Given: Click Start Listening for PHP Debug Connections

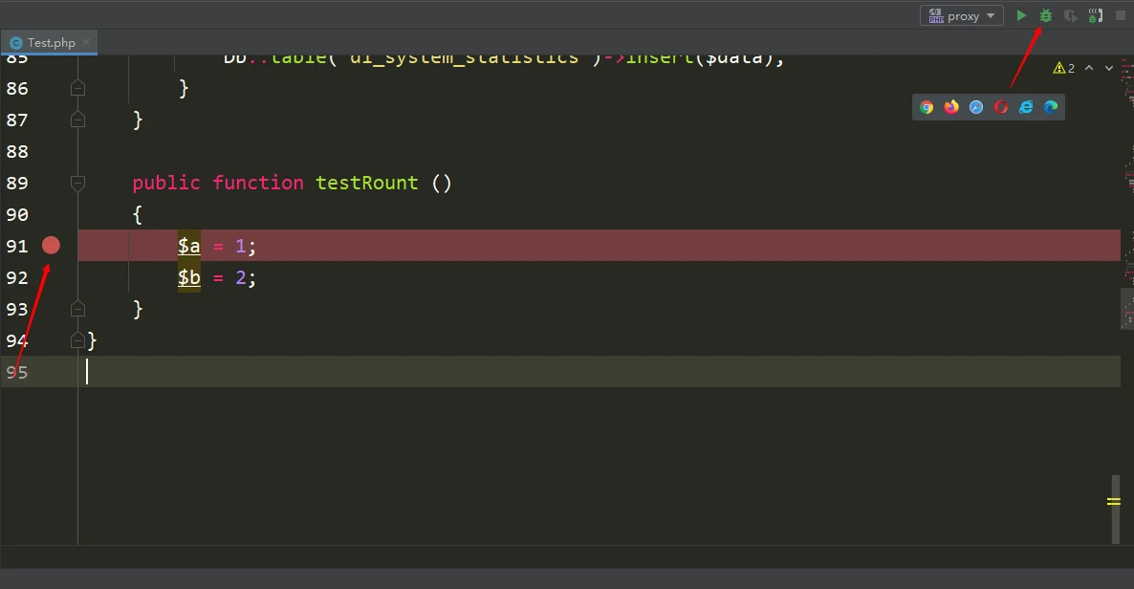Looking at the screenshot, I should tap(1096, 15).
